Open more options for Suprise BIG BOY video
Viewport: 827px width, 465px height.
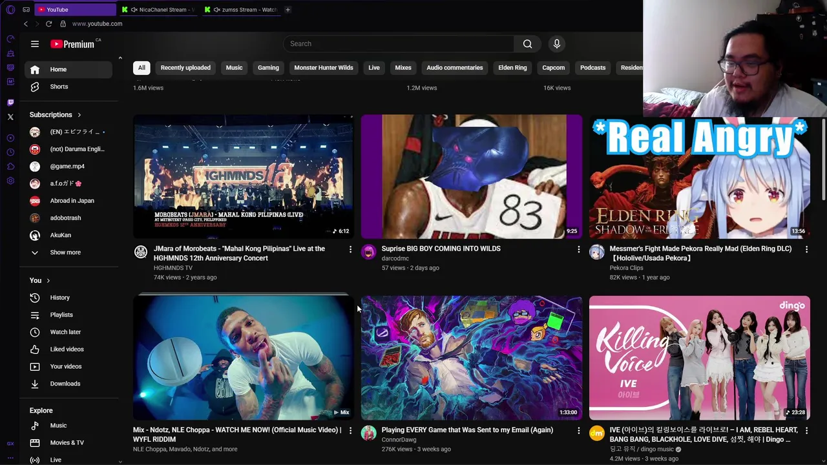[x=578, y=249]
